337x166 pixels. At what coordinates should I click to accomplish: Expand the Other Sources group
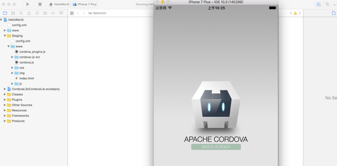tap(5, 105)
